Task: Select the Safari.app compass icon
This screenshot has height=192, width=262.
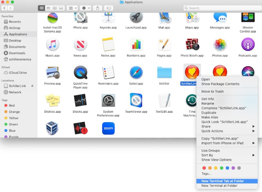Action: pos(136,72)
